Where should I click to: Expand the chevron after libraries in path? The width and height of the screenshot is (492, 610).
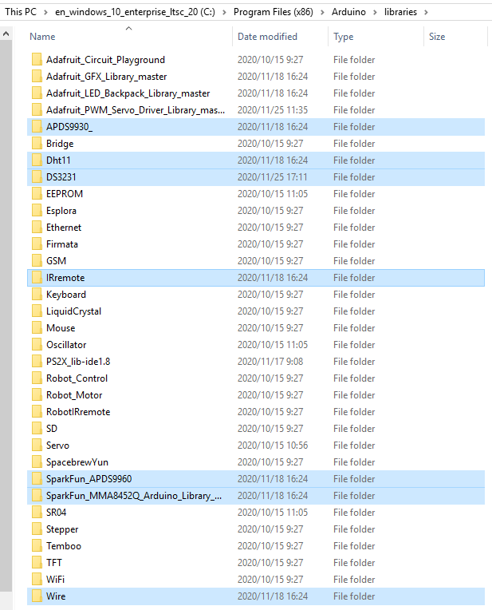pyautogui.click(x=427, y=12)
